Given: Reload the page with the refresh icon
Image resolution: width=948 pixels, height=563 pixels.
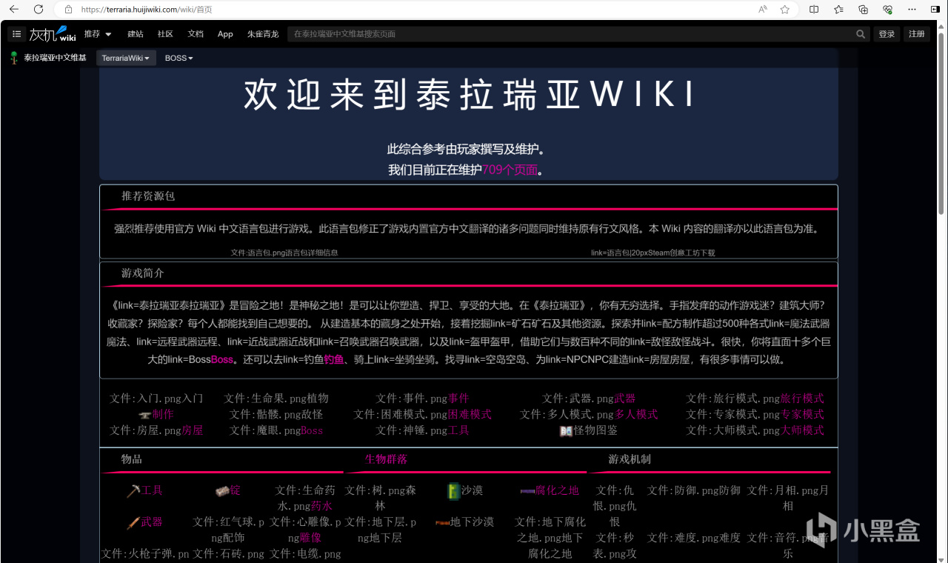Looking at the screenshot, I should coord(38,10).
